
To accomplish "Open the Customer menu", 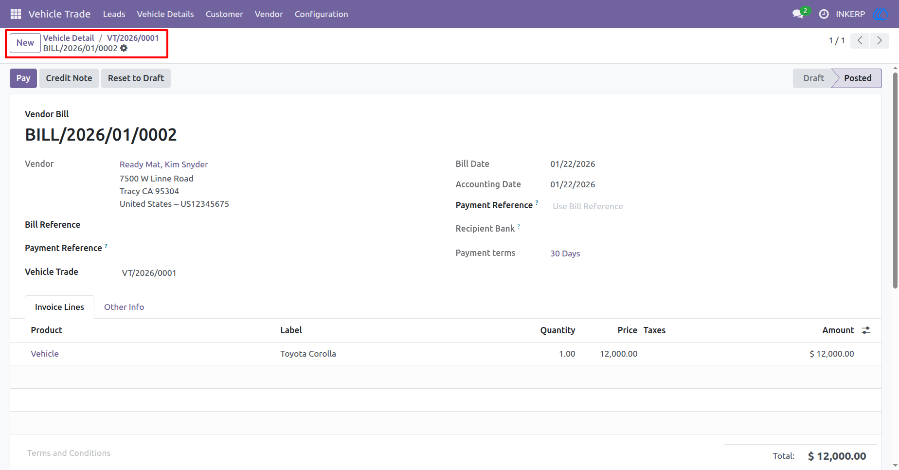I will pyautogui.click(x=224, y=14).
